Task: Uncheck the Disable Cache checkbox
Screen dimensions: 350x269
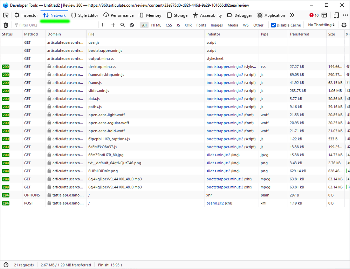Action: click(x=273, y=25)
